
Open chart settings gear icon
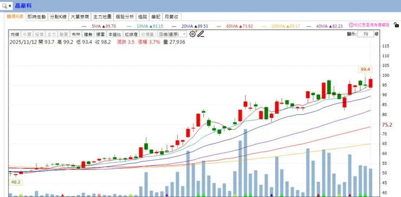coord(192,34)
